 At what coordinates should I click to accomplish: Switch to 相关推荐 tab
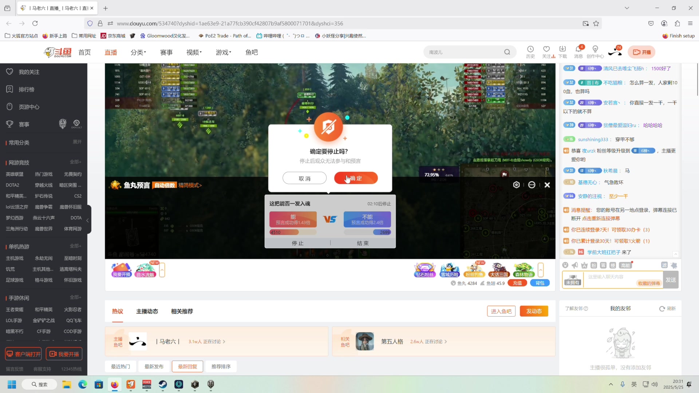(x=182, y=311)
